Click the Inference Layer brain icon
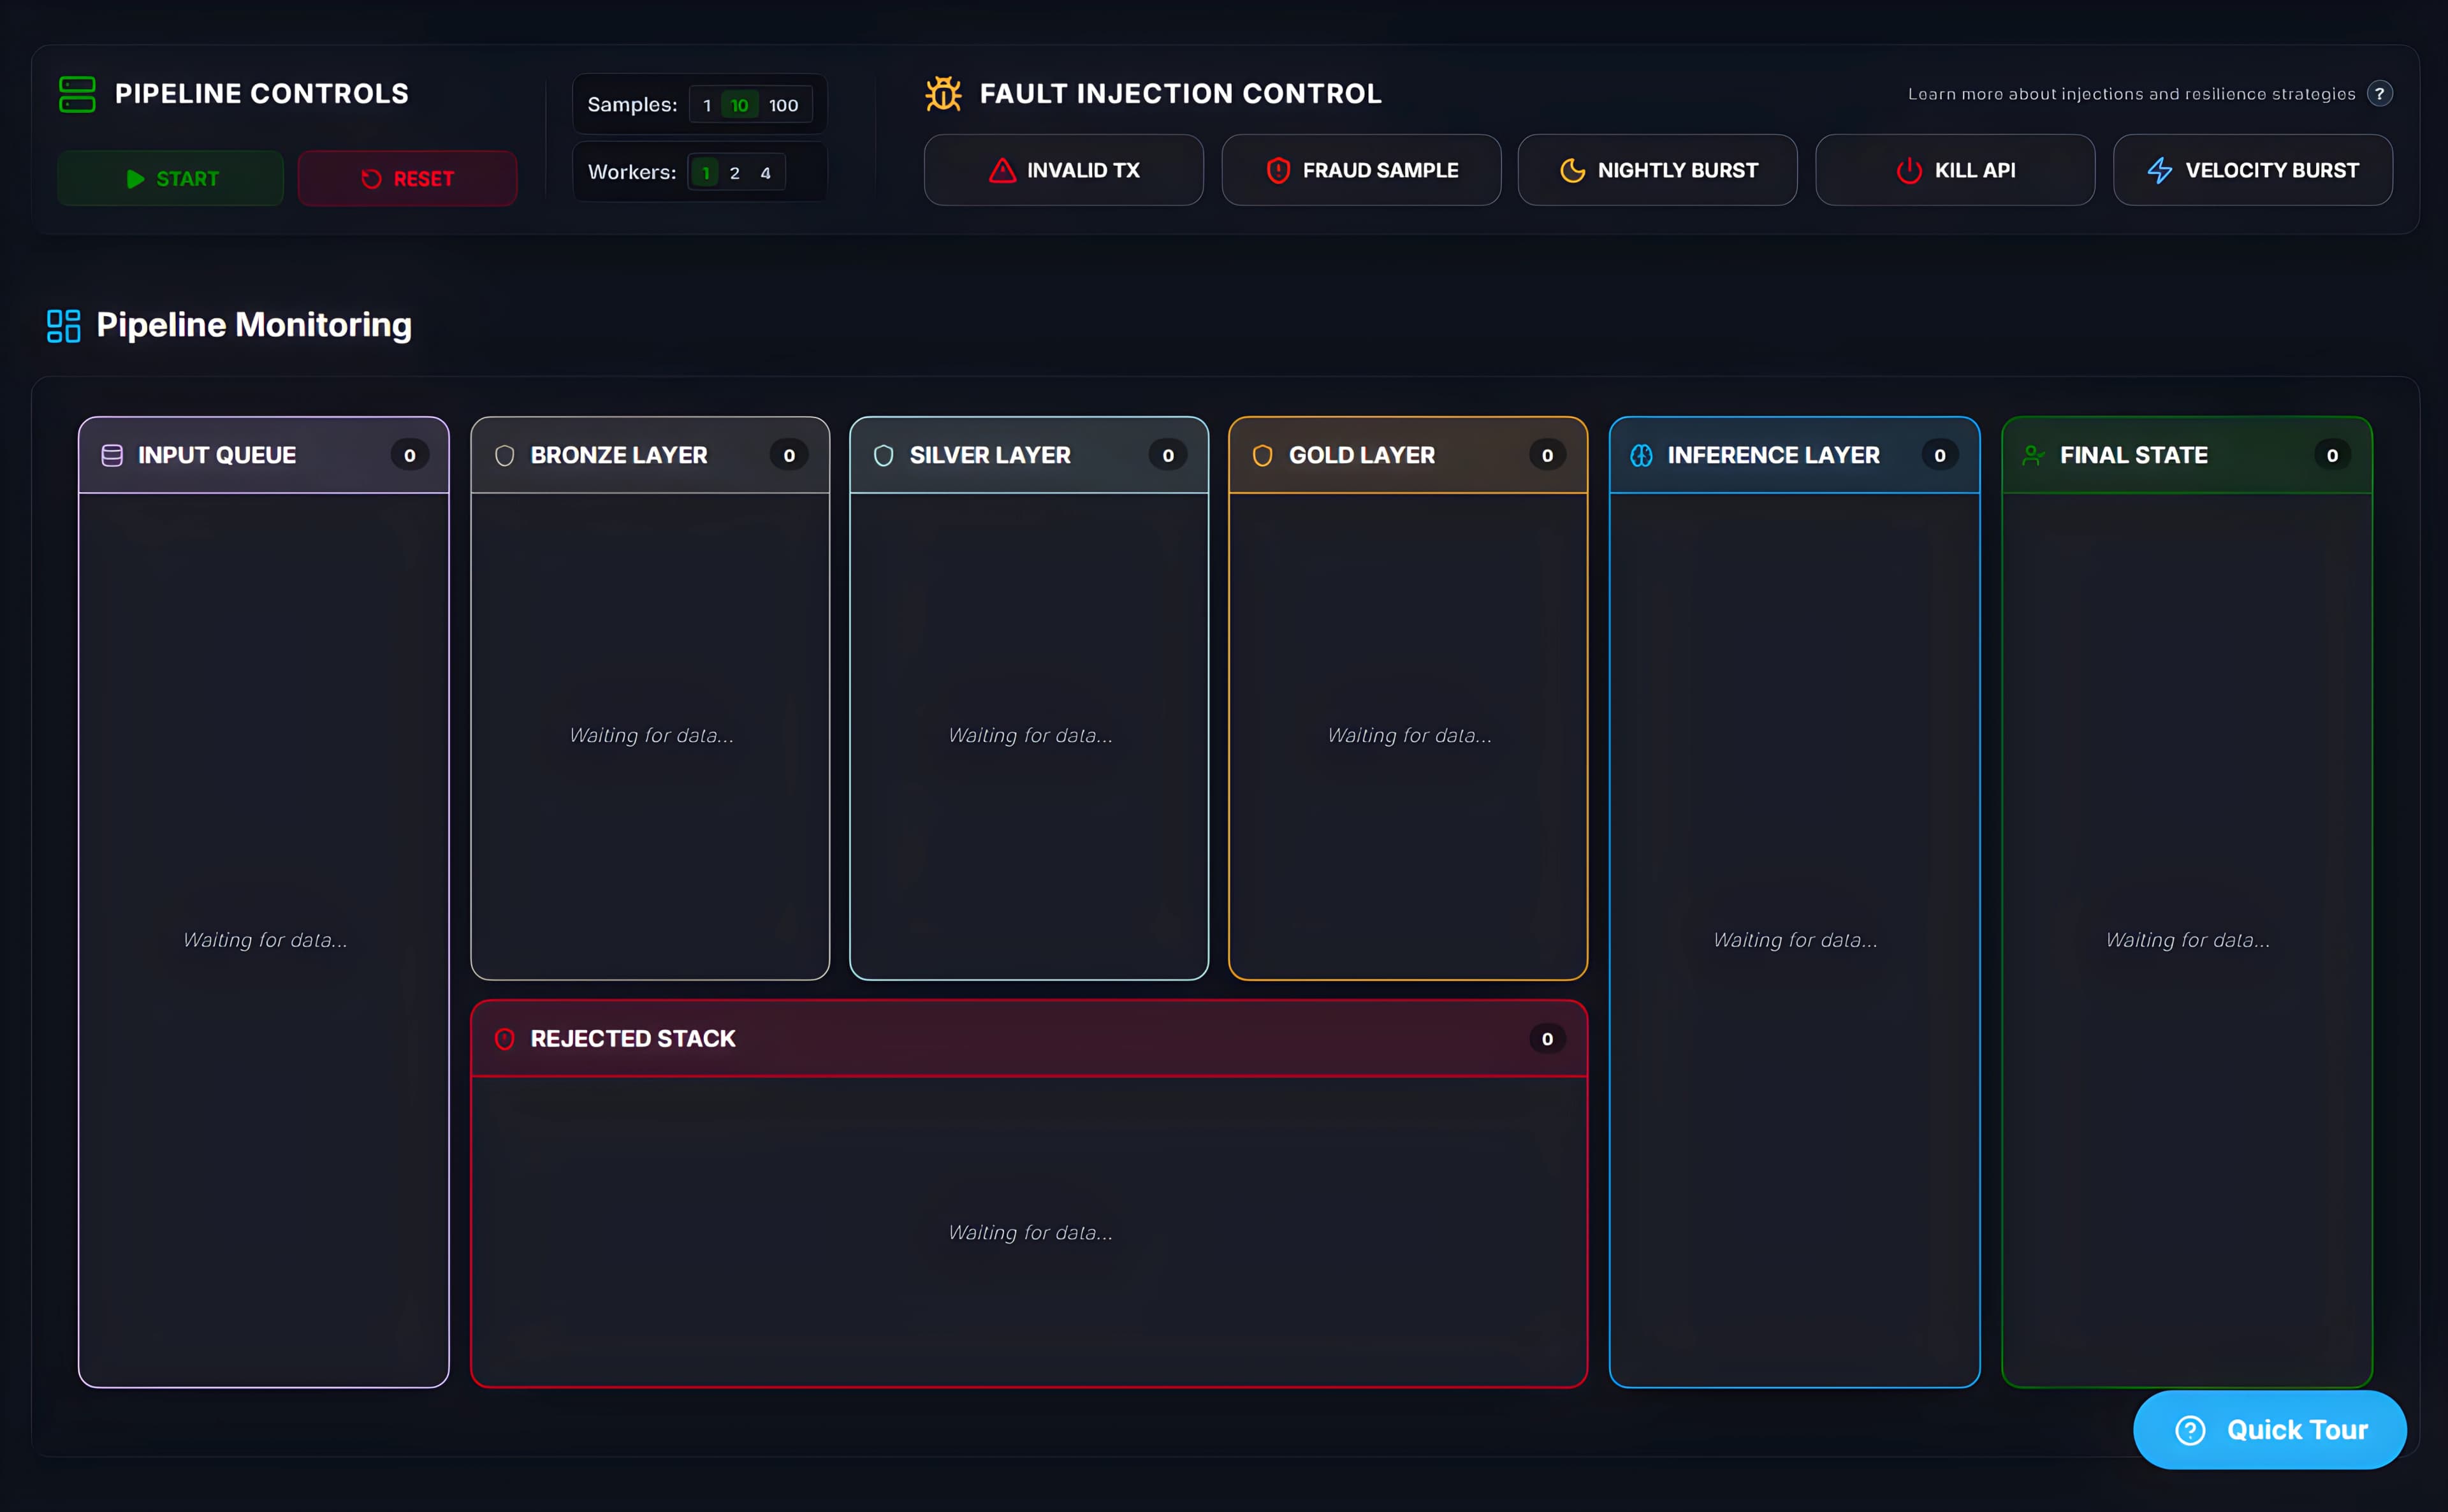This screenshot has width=2448, height=1512. (1641, 456)
